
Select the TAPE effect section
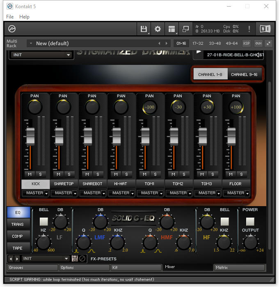click(18, 248)
